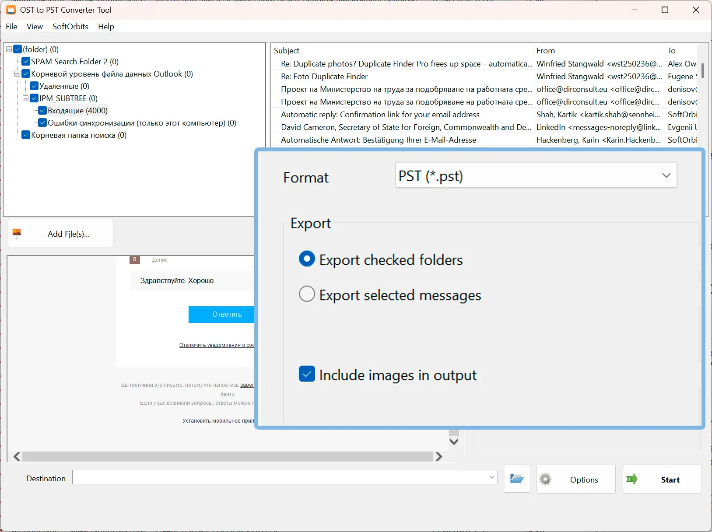
Task: Click the Start button label
Action: pos(670,480)
